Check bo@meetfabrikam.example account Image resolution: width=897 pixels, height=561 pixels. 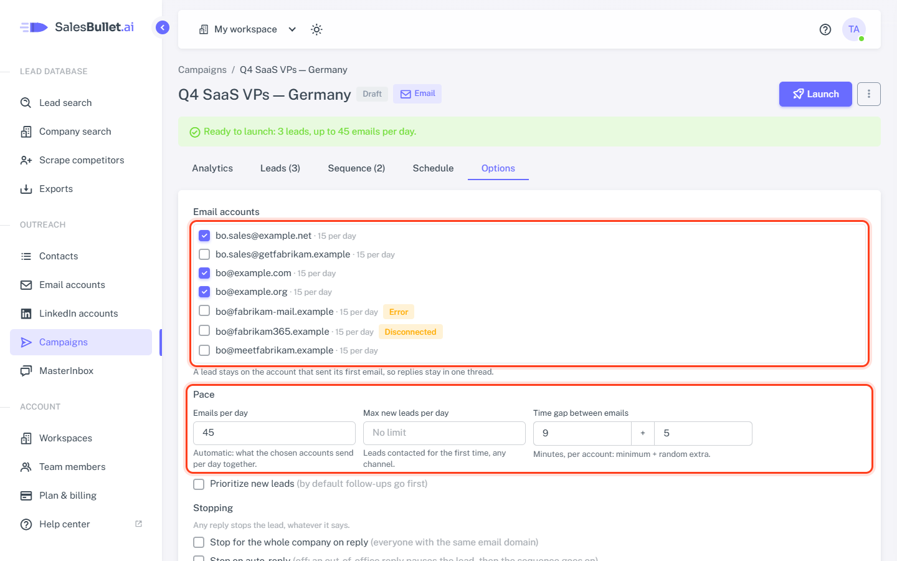pyautogui.click(x=204, y=350)
